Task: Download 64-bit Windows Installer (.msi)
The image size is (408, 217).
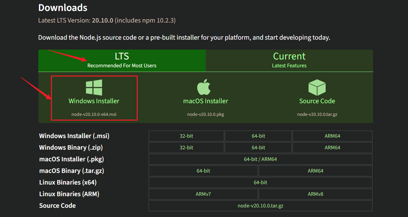Action: (258, 136)
